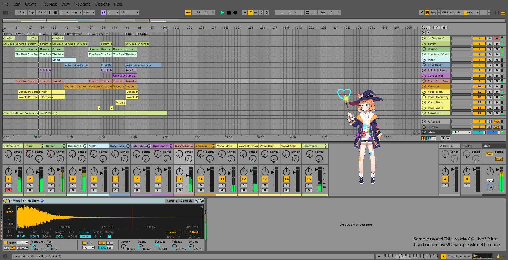
Task: Toggle the Computer MIDI Keyboard icon
Action: point(427,12)
